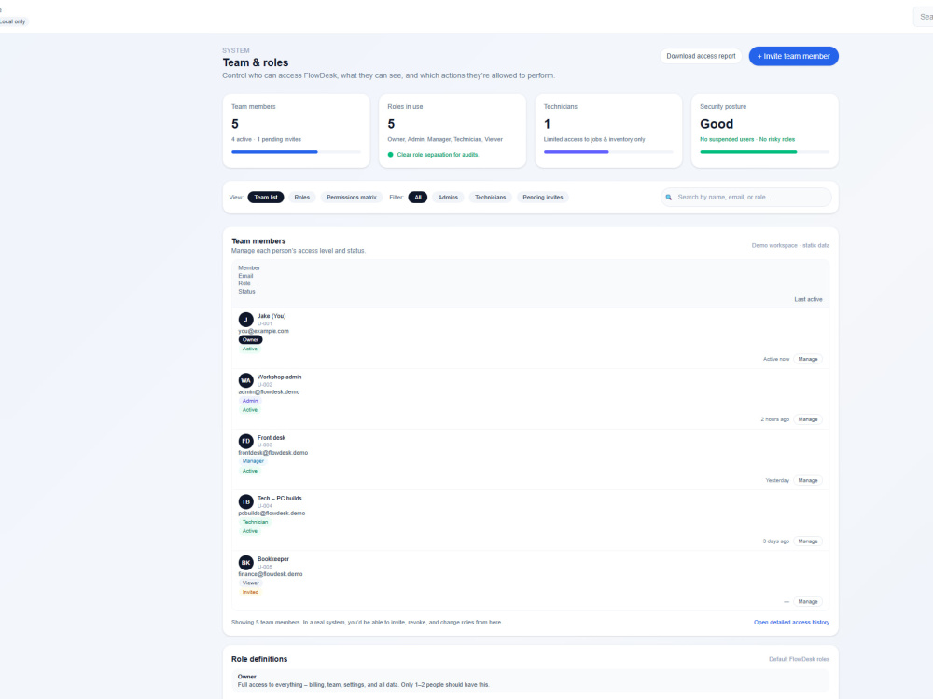Click the Technicians card progress bar
This screenshot has height=699, width=933.
click(608, 152)
